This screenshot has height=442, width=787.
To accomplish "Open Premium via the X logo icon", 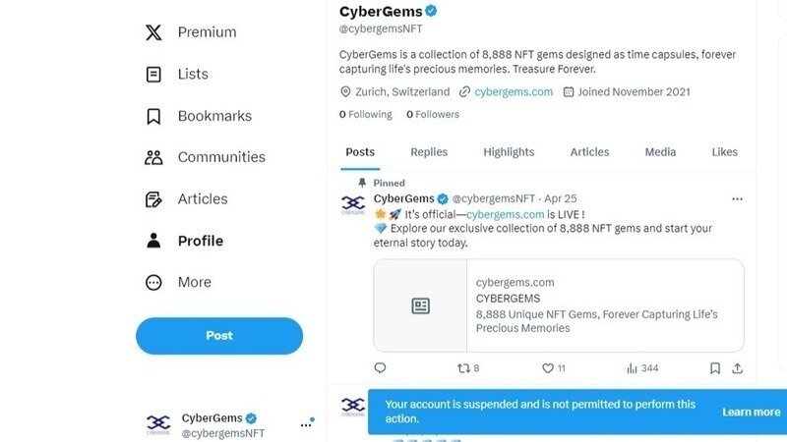I will (x=153, y=32).
